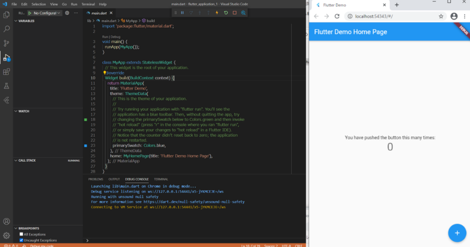Viewport: 470px width, 247px height.
Task: Open the Testing flask view
Action: (6, 86)
